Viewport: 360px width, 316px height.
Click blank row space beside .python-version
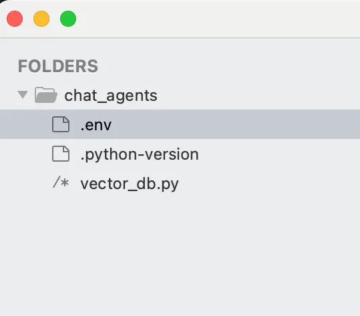click(x=279, y=154)
